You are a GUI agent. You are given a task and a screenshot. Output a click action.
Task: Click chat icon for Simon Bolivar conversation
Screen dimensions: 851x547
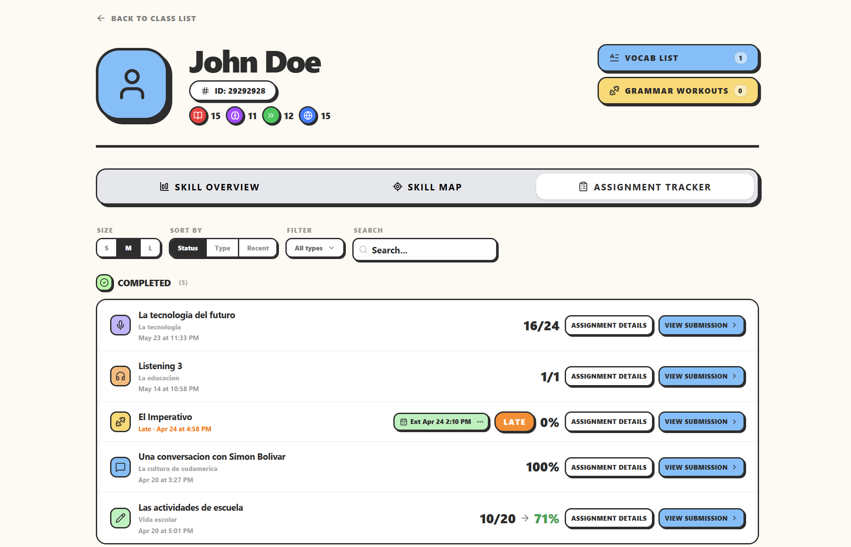[120, 467]
